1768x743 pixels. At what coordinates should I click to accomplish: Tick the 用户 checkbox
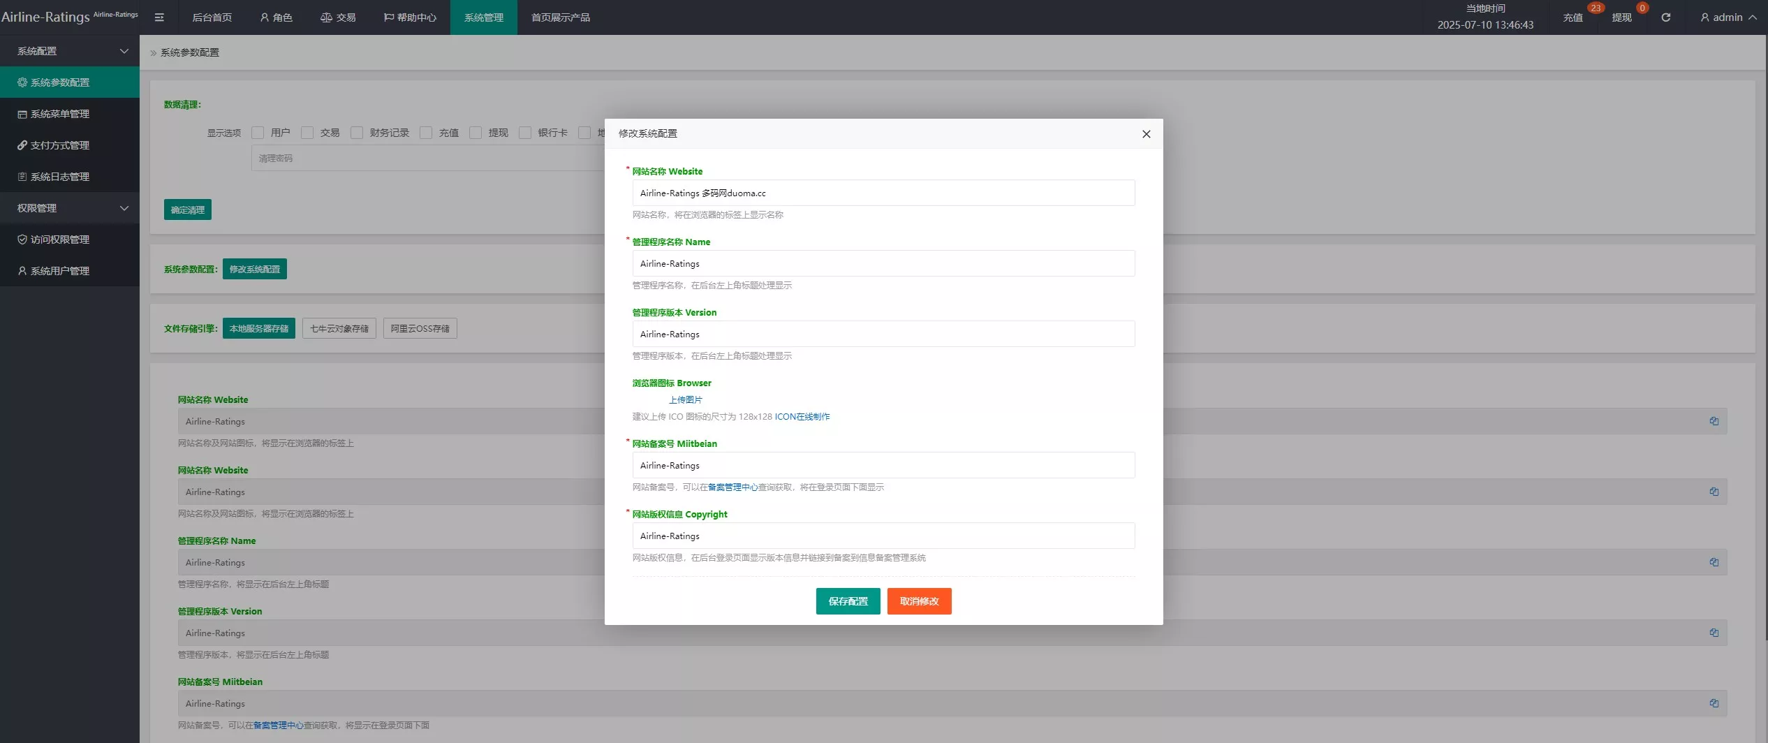pyautogui.click(x=258, y=133)
